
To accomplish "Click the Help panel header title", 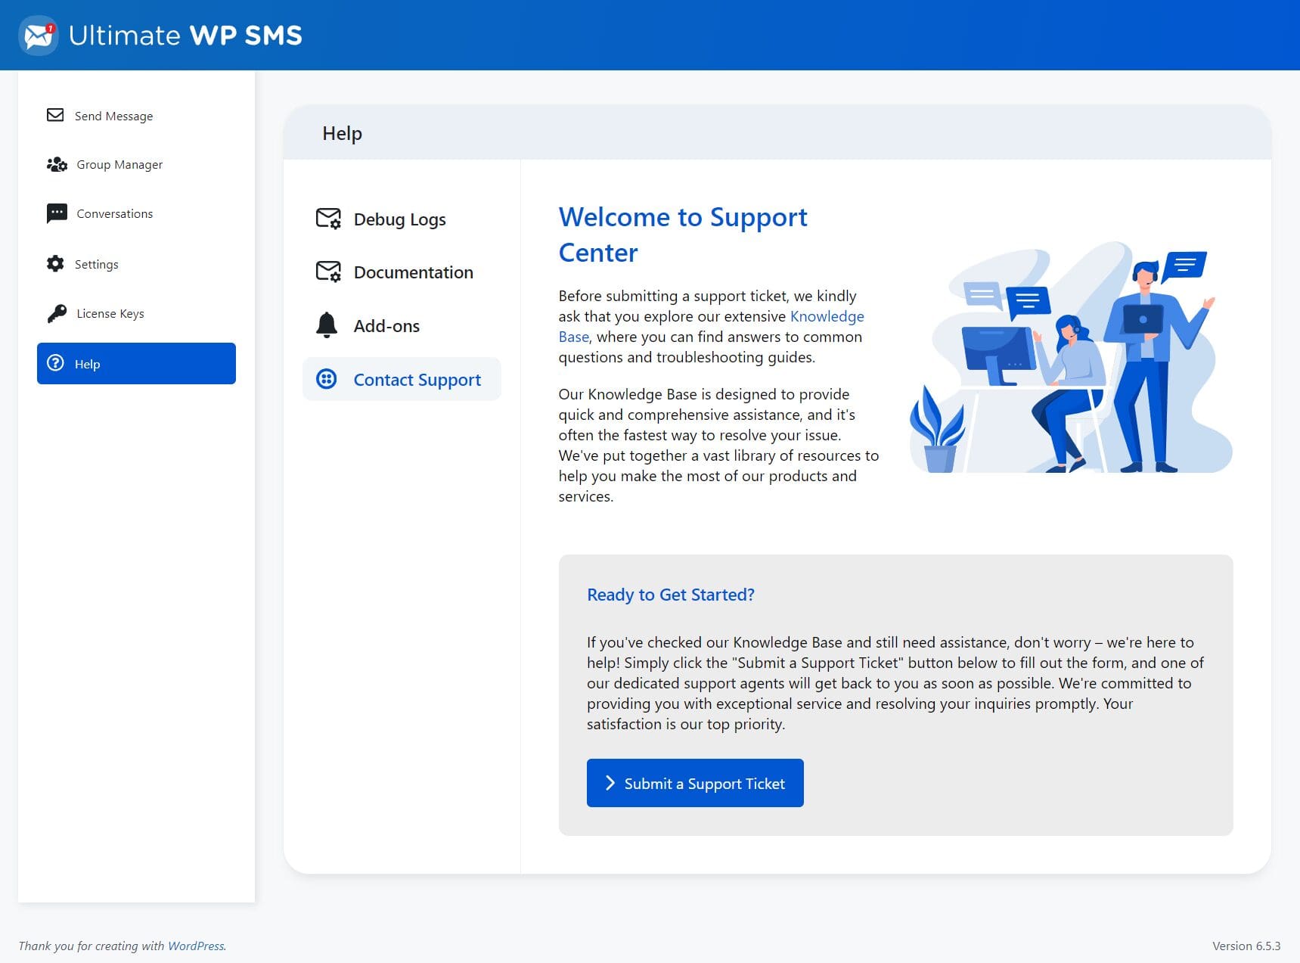I will (x=342, y=133).
